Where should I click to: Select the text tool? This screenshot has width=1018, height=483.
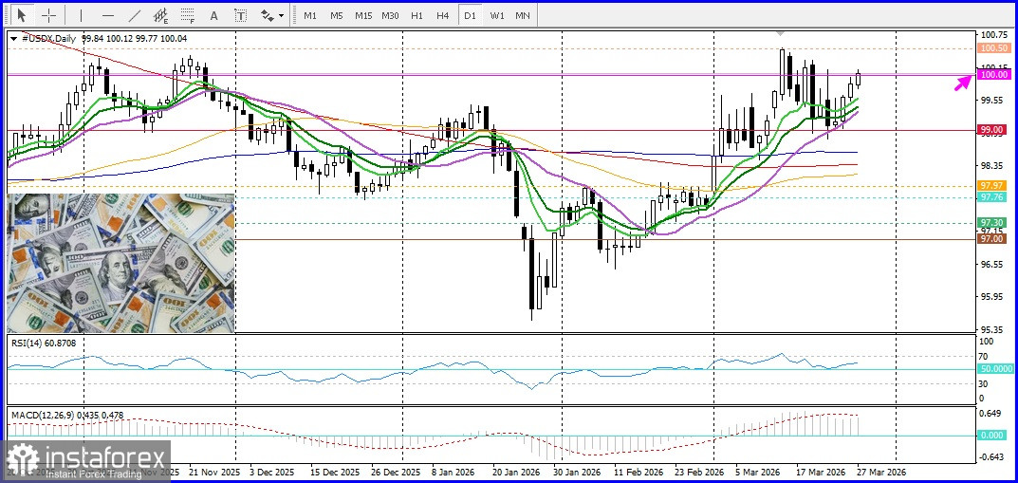pos(214,15)
